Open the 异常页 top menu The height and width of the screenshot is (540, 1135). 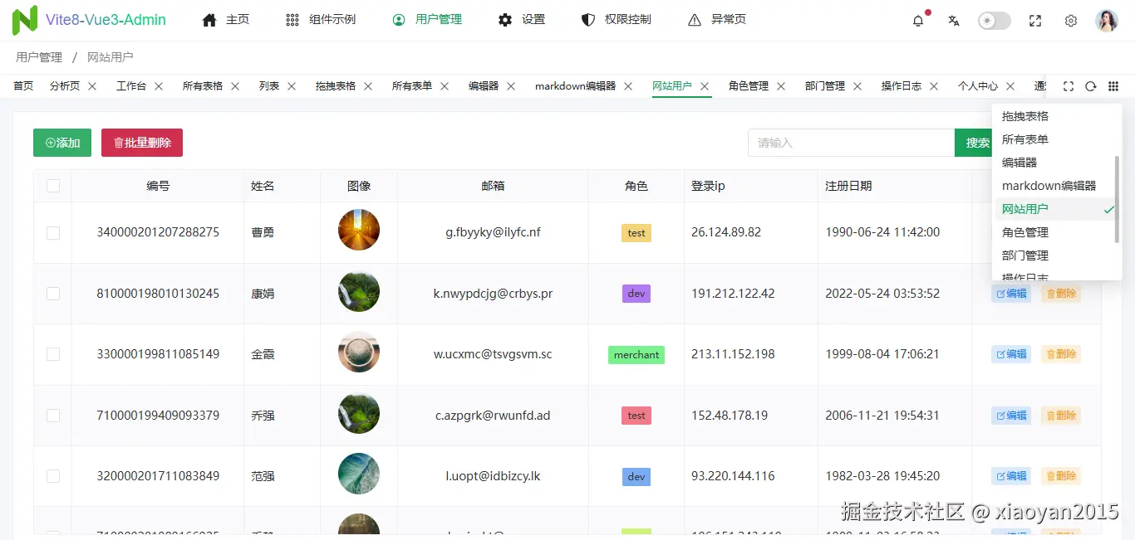click(x=717, y=20)
